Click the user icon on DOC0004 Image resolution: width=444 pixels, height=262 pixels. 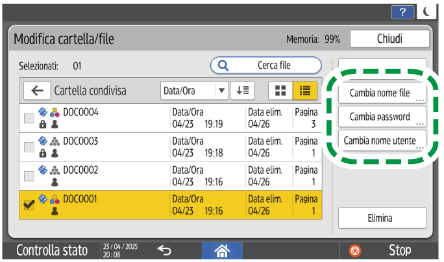55,124
